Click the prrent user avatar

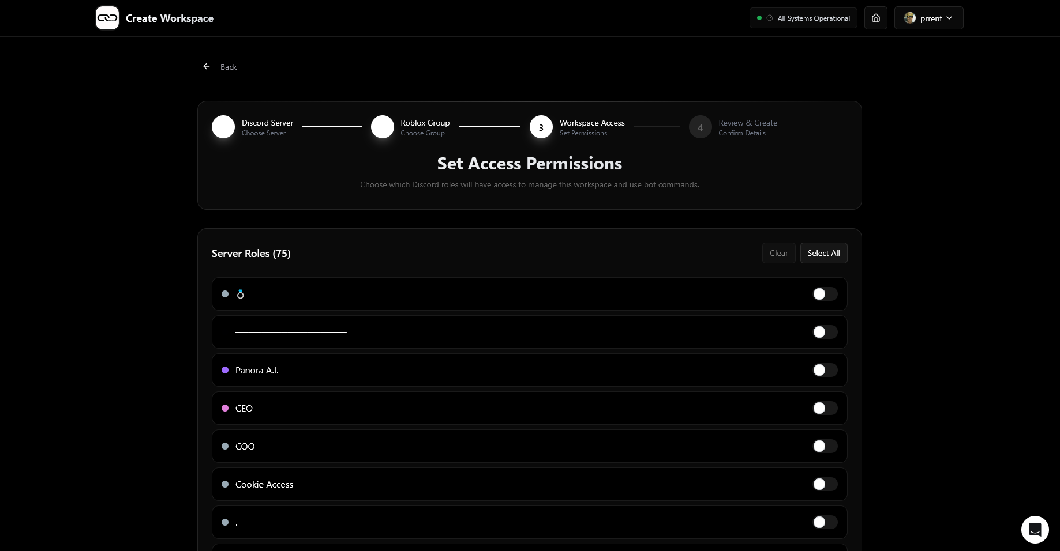910,18
